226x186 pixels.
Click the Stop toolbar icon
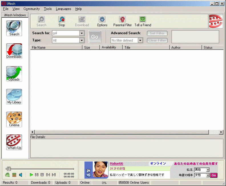62,21
